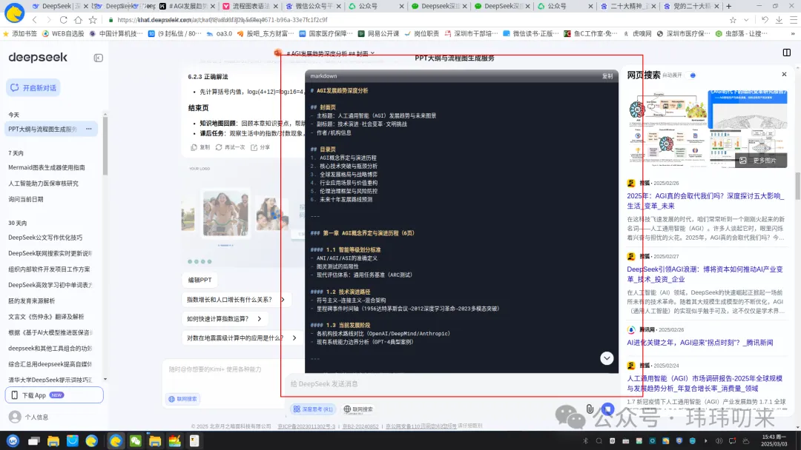The width and height of the screenshot is (801, 450).
Task: Open 网易公开课 bookmark
Action: [x=378, y=33]
